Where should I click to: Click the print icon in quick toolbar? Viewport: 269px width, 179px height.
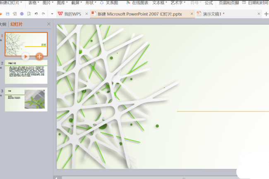[x=22, y=14]
